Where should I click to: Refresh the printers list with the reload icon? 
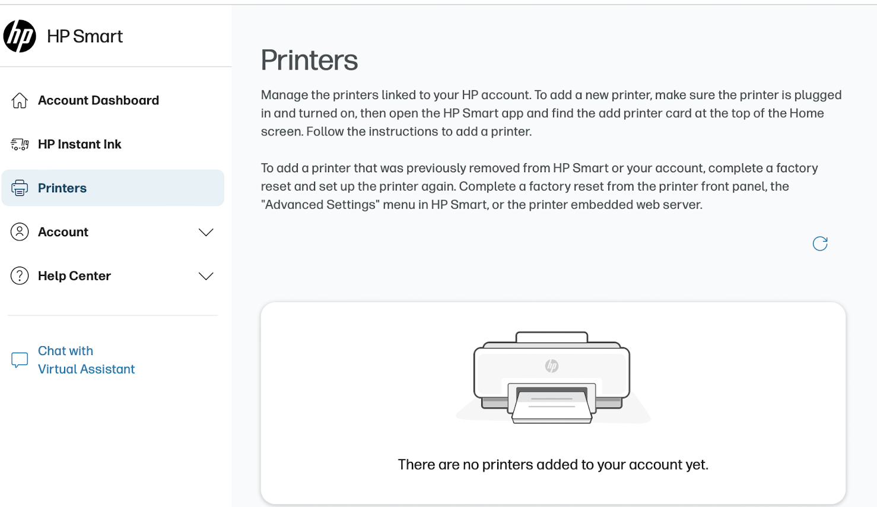click(x=819, y=243)
